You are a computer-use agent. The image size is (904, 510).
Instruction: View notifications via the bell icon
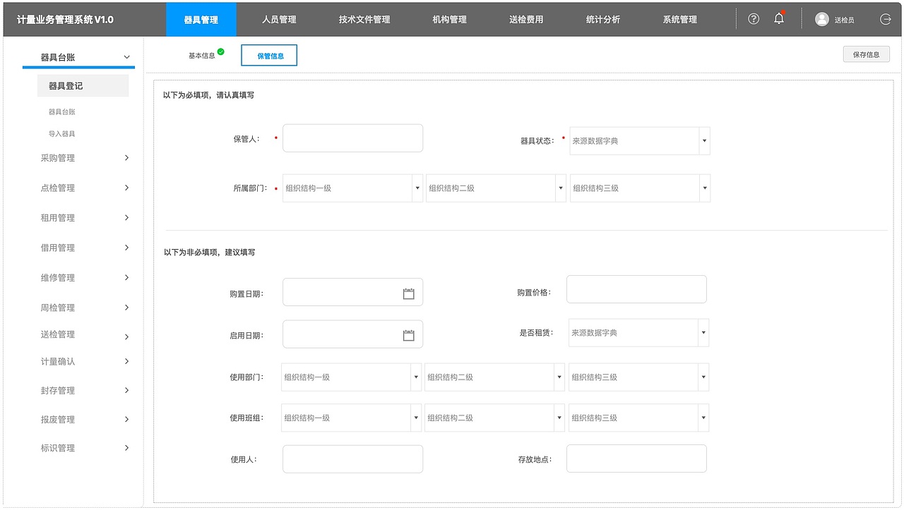point(778,19)
